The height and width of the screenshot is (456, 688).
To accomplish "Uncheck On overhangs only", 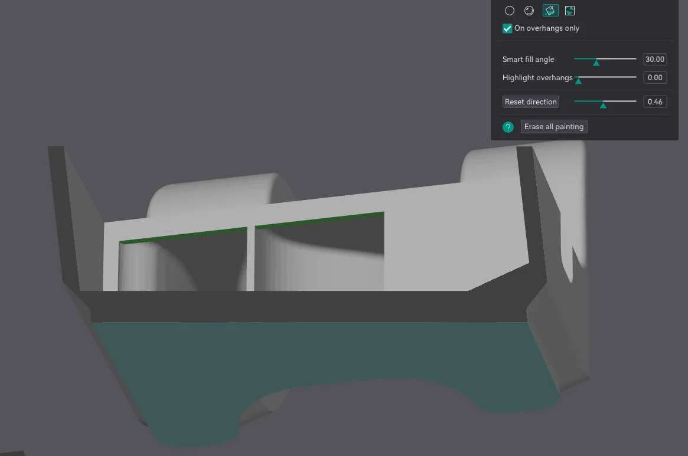I will 507,28.
